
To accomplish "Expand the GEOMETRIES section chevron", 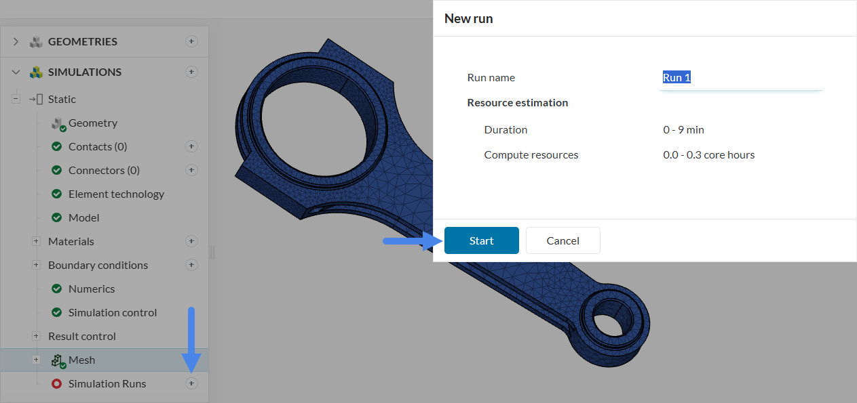I will [16, 42].
